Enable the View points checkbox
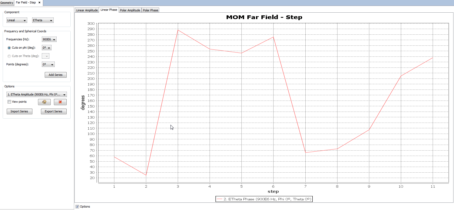This screenshot has height=210, width=454. point(9,102)
